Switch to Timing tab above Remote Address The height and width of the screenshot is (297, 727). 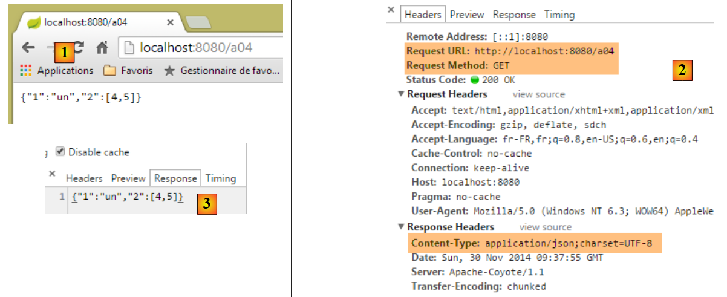pyautogui.click(x=559, y=15)
